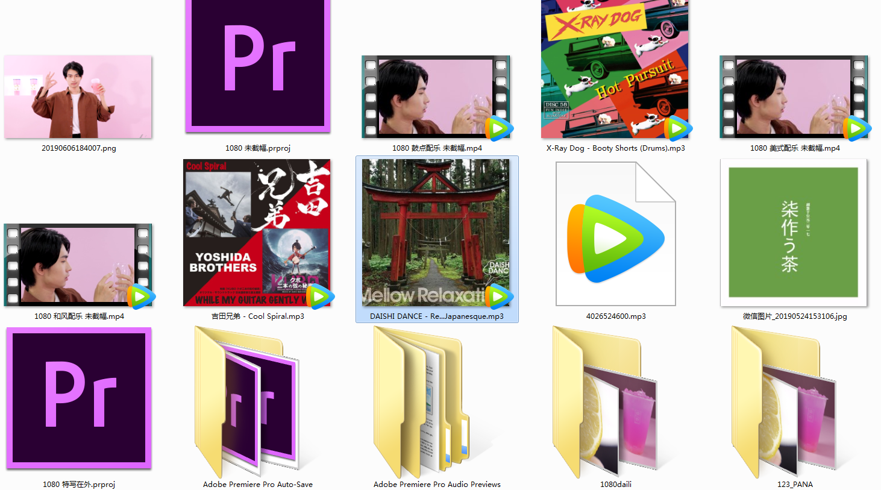Select the 1080 鼓点配乐 未截幅.mp4 video thumbnail

pos(436,96)
